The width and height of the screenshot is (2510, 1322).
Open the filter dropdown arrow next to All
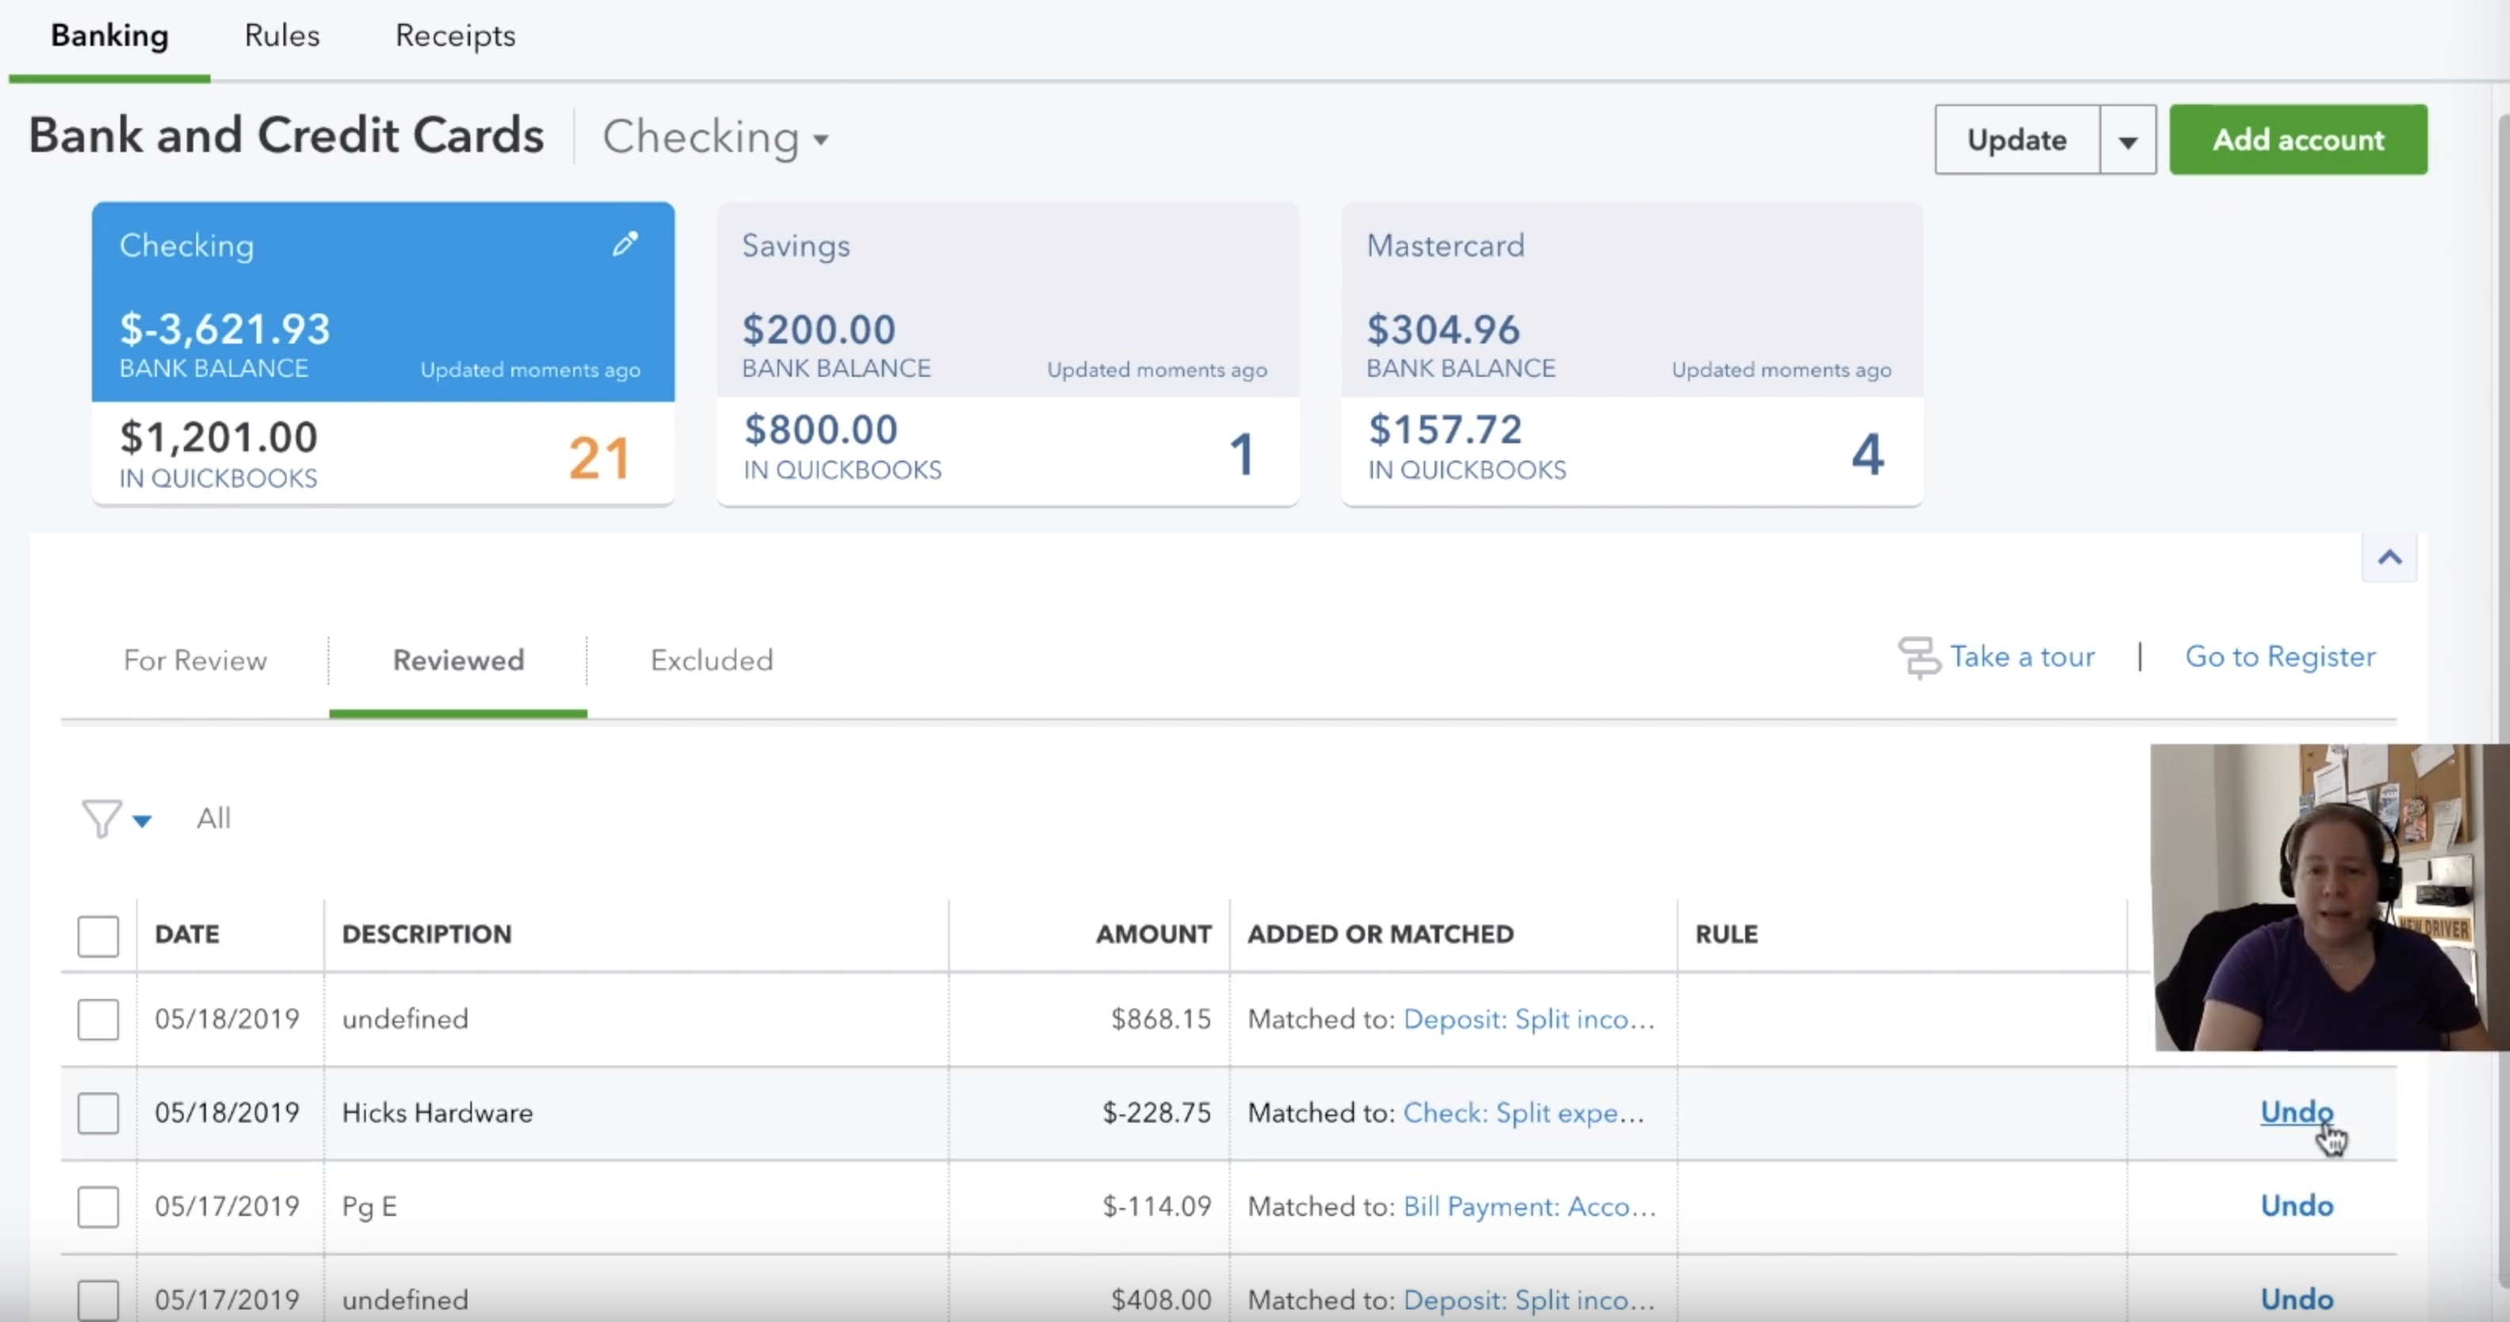[143, 821]
